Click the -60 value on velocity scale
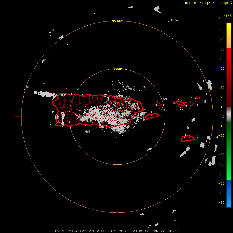 221,174
